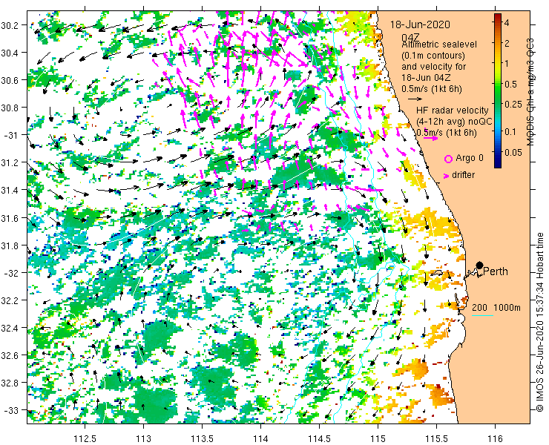Click the '04Z' time label
The height and width of the screenshot is (445, 549).
412,38
